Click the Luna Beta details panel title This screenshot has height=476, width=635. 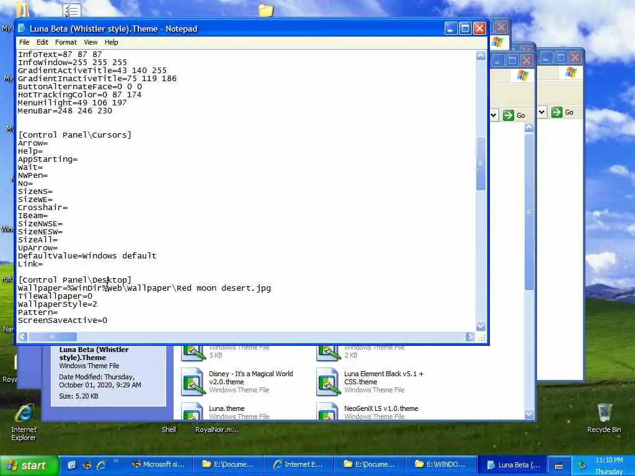click(94, 353)
